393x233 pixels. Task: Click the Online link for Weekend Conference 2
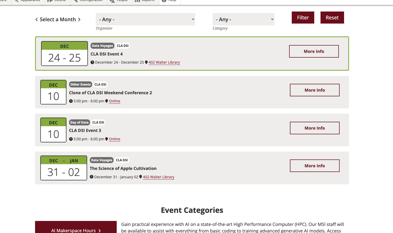pyautogui.click(x=115, y=101)
